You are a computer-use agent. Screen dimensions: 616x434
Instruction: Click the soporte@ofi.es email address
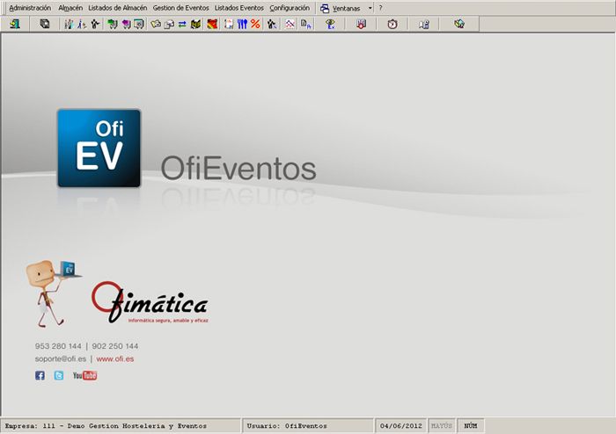click(61, 358)
